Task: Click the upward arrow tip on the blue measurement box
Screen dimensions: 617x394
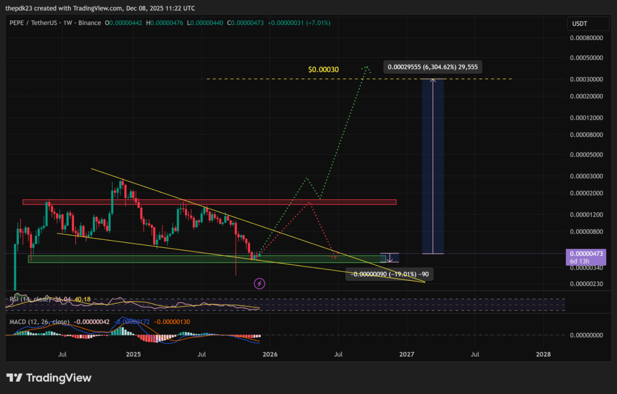Action: (433, 80)
